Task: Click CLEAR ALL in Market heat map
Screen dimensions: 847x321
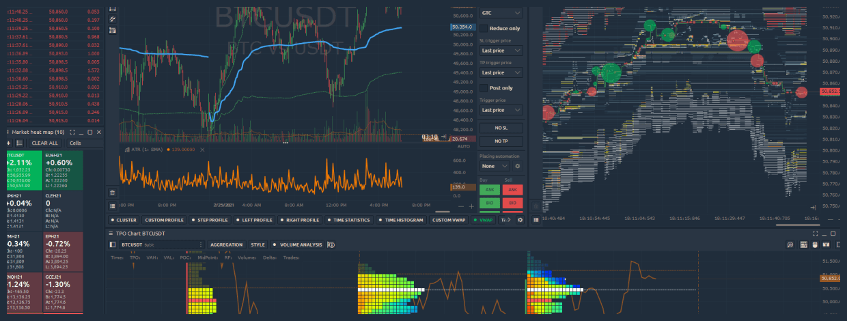Action: point(44,143)
